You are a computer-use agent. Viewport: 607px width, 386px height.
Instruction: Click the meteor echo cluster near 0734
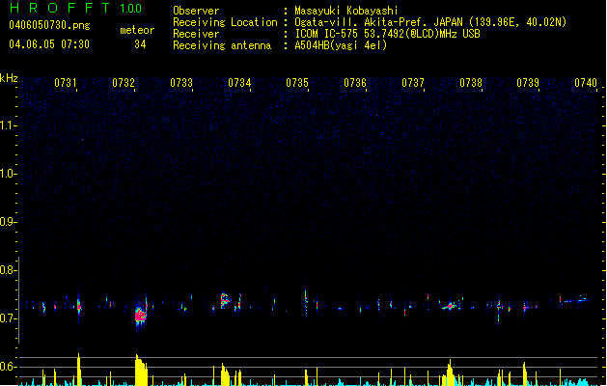[225, 300]
